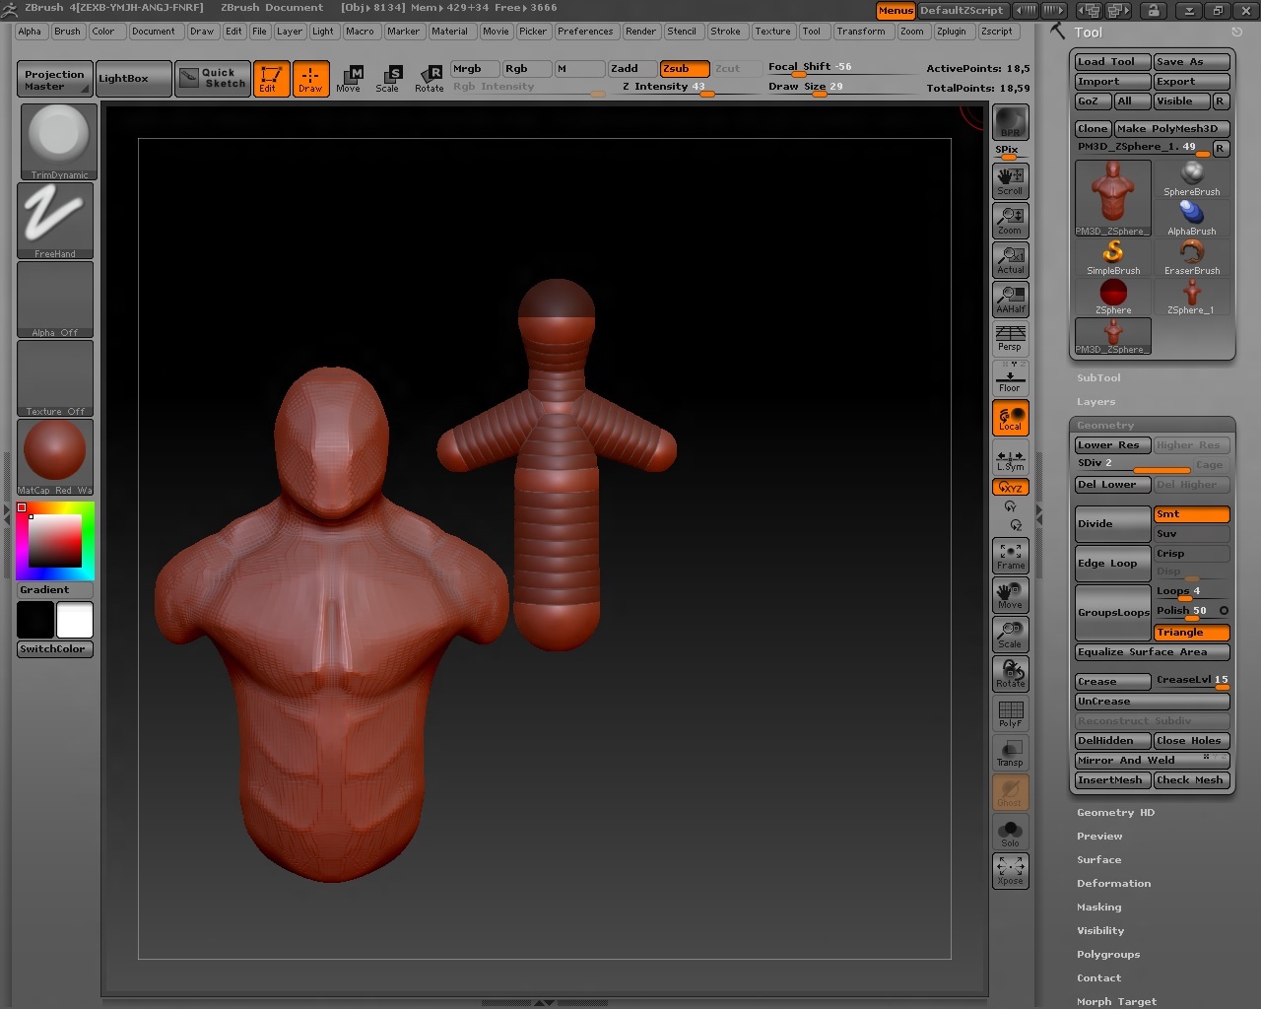Viewport: 1261px width, 1009px height.
Task: Expand the SubTool palette section
Action: [x=1098, y=378]
